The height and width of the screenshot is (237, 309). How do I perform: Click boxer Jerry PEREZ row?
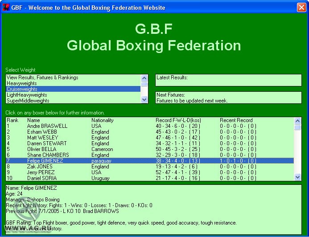[x=150, y=172]
